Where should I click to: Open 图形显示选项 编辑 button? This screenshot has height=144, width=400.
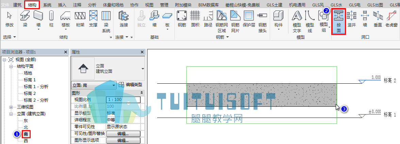pos(123,140)
